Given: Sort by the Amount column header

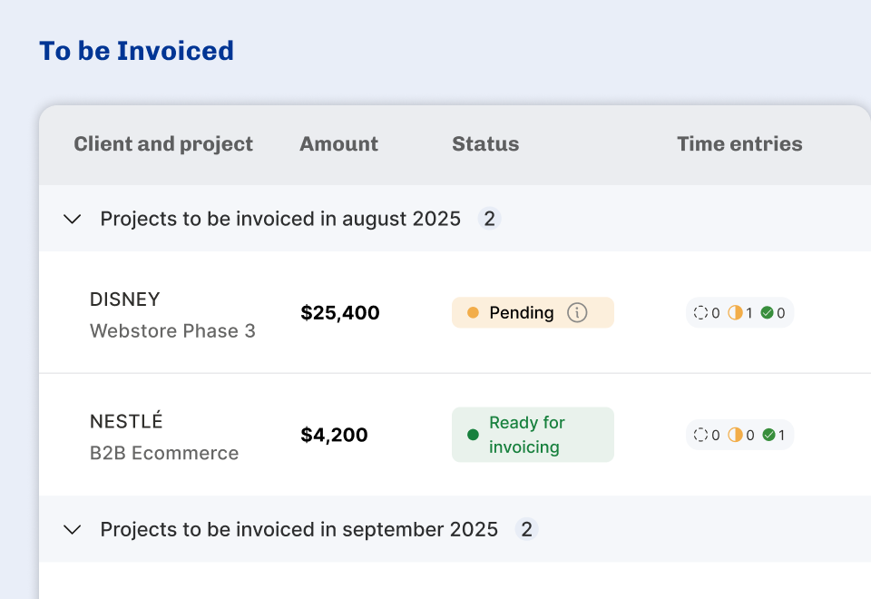Looking at the screenshot, I should (x=338, y=144).
